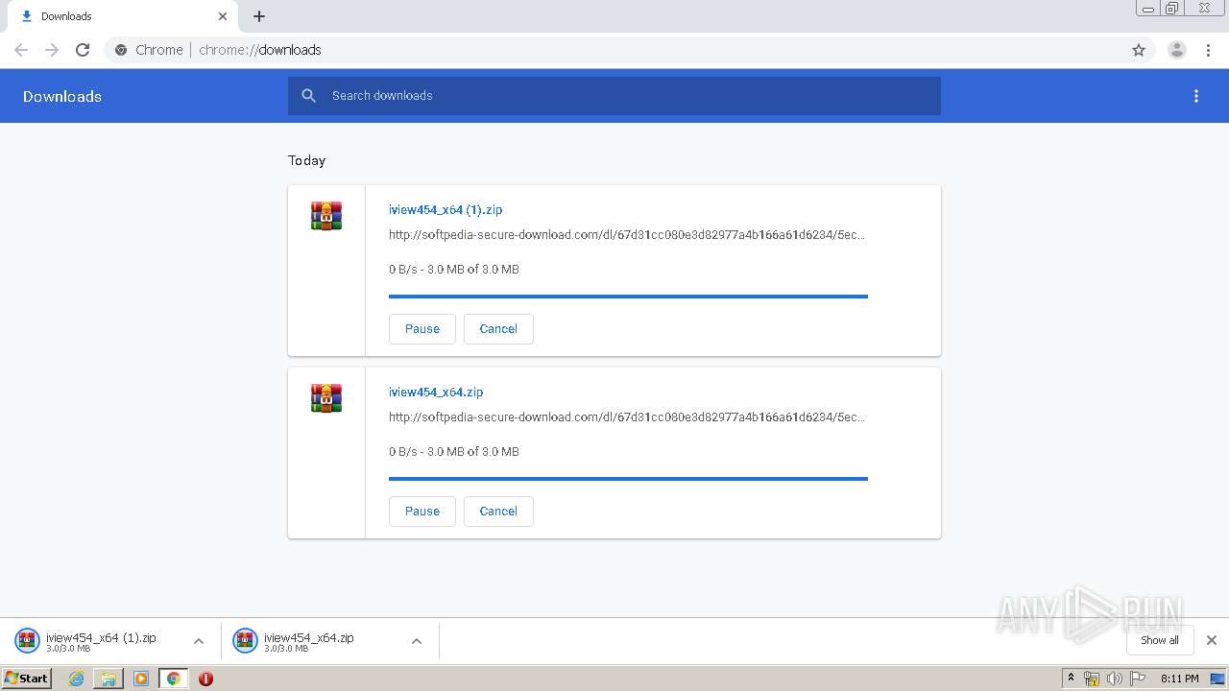The height and width of the screenshot is (691, 1229).
Task: Open the iview454_x64 (1).zip file link
Action: (x=446, y=209)
